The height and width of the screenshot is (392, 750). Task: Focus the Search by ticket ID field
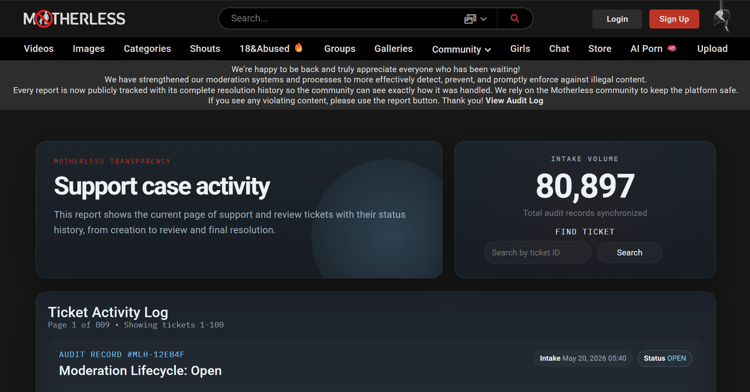[x=537, y=253]
